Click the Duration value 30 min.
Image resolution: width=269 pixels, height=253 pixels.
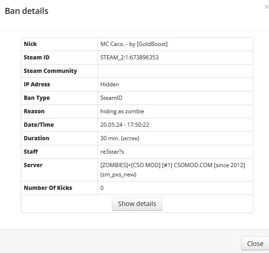[x=110, y=138]
